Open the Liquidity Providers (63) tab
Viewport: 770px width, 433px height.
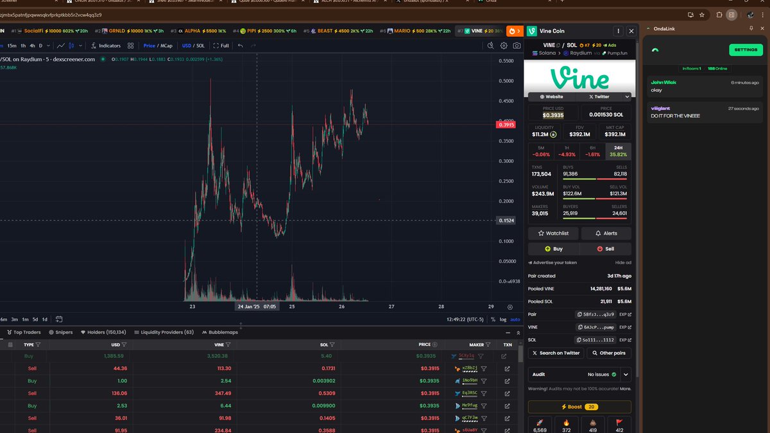[163, 332]
